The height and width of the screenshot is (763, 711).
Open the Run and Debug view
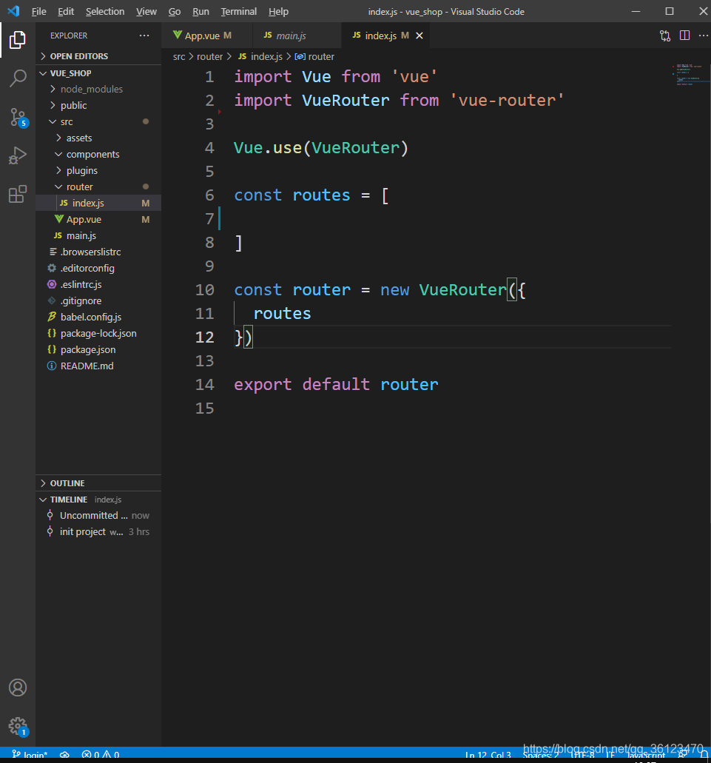point(18,155)
